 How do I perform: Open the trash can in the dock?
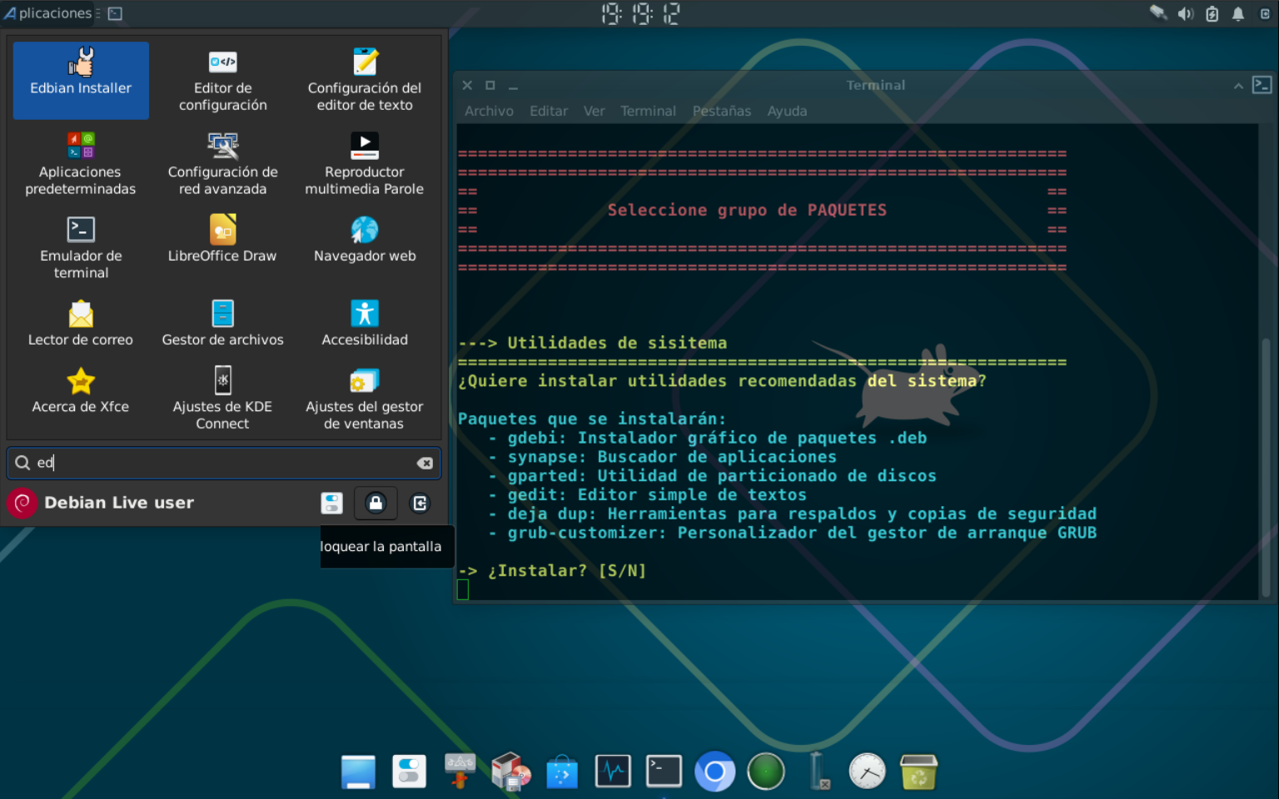tap(918, 772)
